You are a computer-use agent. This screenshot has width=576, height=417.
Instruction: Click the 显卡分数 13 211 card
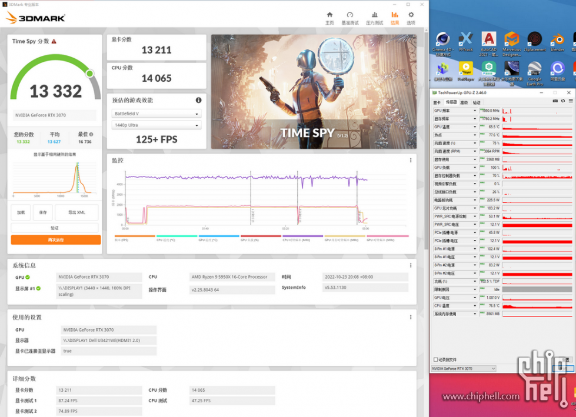click(157, 48)
